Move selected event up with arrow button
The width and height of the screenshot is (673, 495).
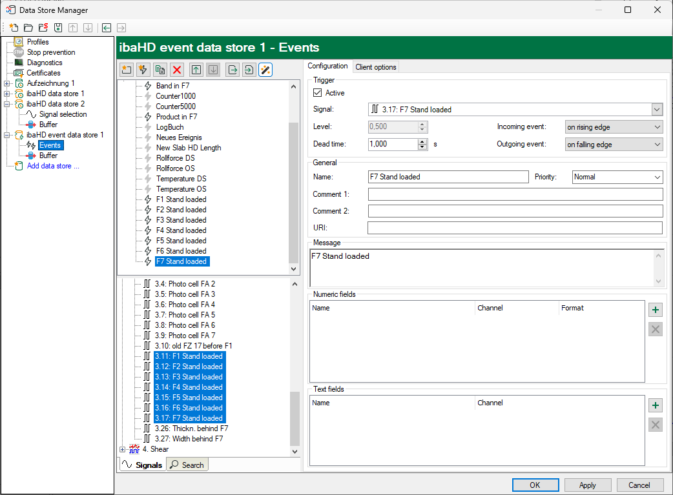tap(196, 70)
